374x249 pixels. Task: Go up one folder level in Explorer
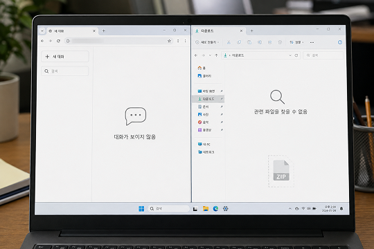tap(216, 55)
